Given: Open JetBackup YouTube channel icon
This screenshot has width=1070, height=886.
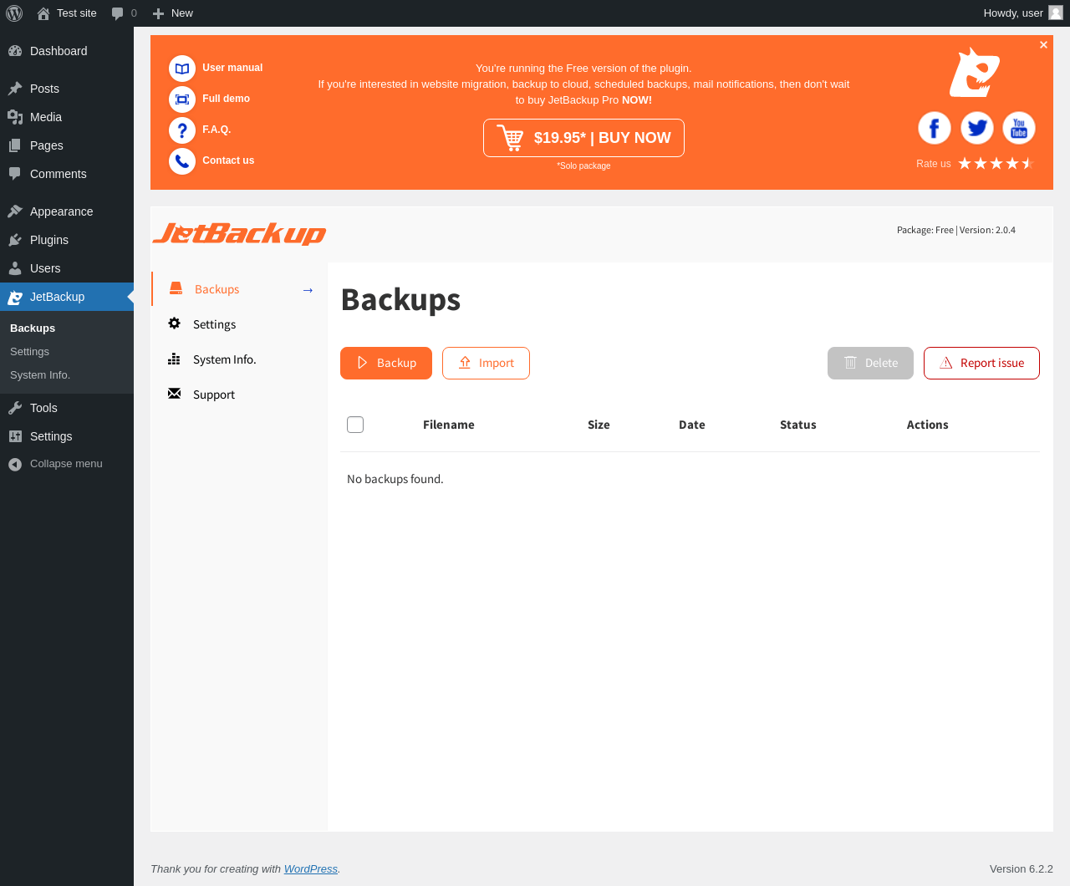Looking at the screenshot, I should point(1019,128).
